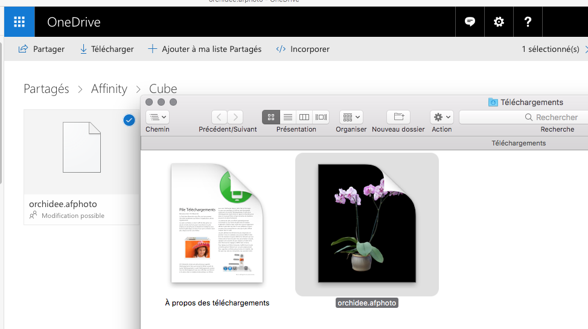Open the blank file thumbnail in OneDrive
Viewport: 588px width, 329px height.
click(81, 147)
